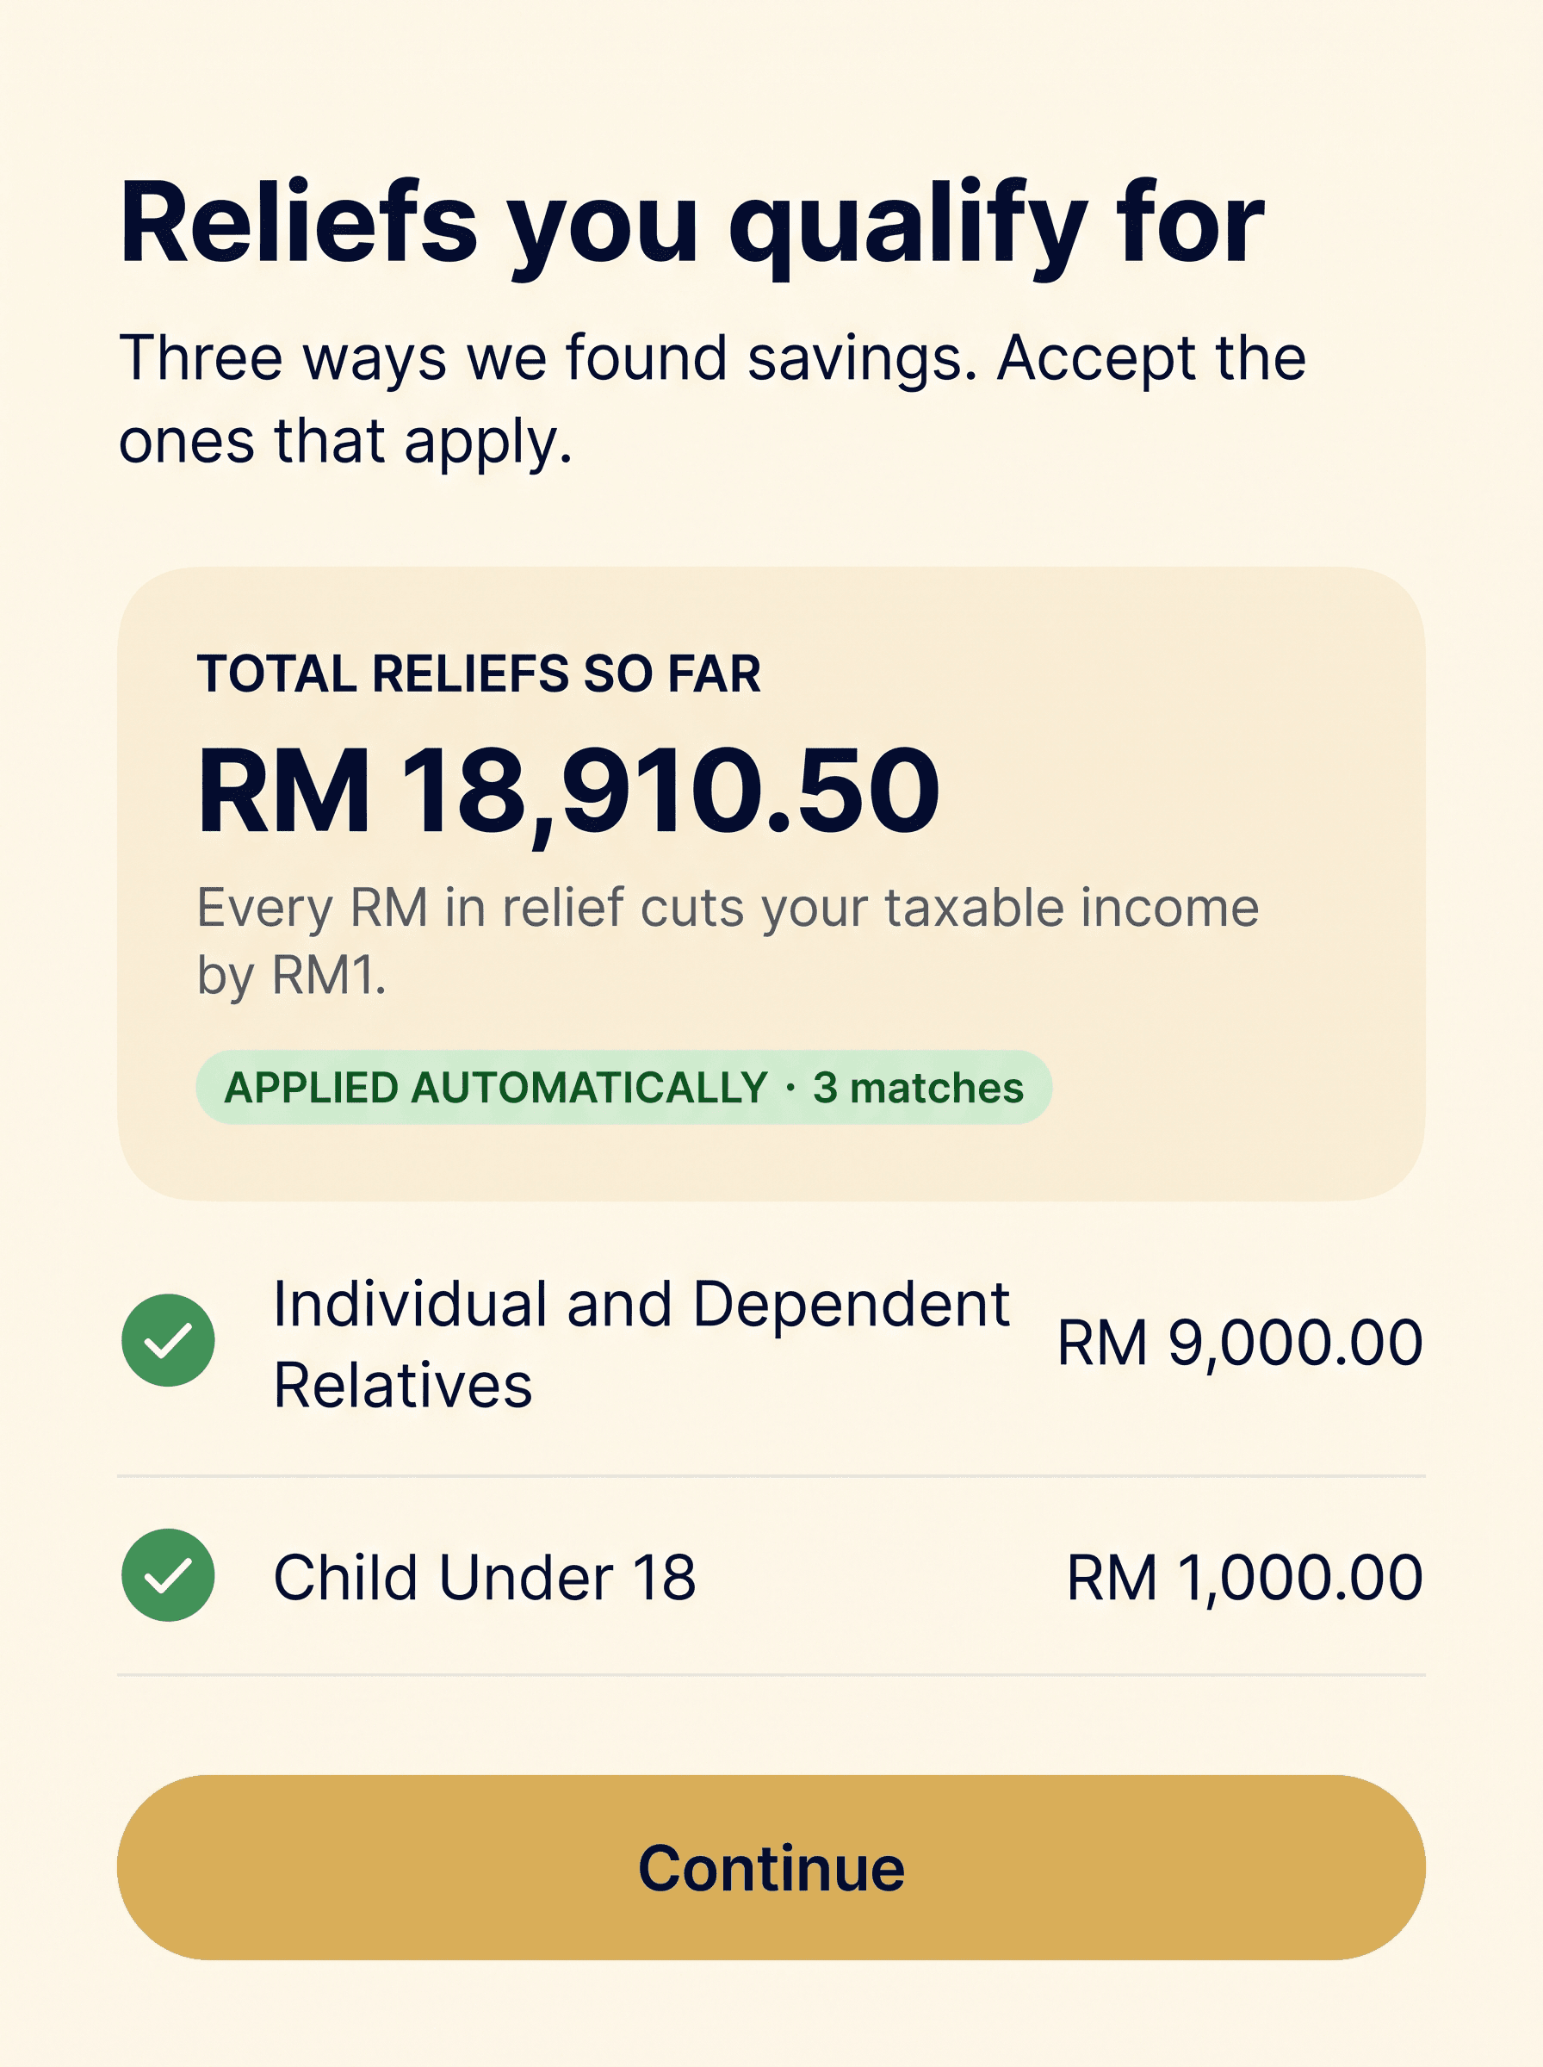Tap the divider below Child Under 18

tap(771, 1675)
